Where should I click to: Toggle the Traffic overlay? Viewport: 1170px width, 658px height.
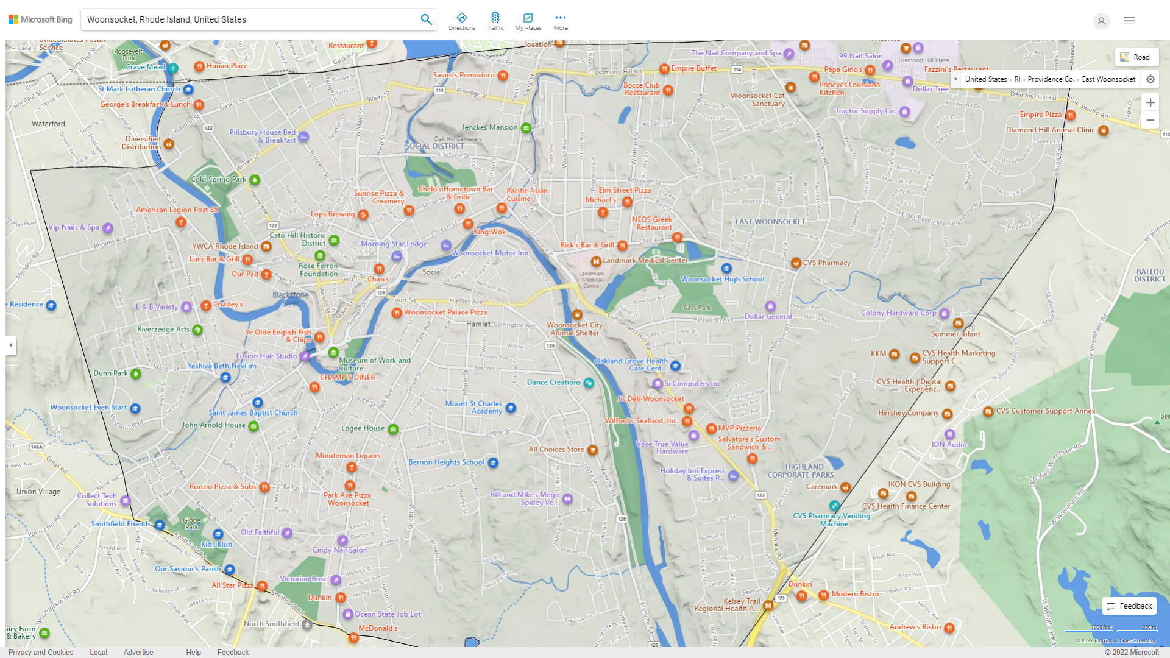(495, 19)
